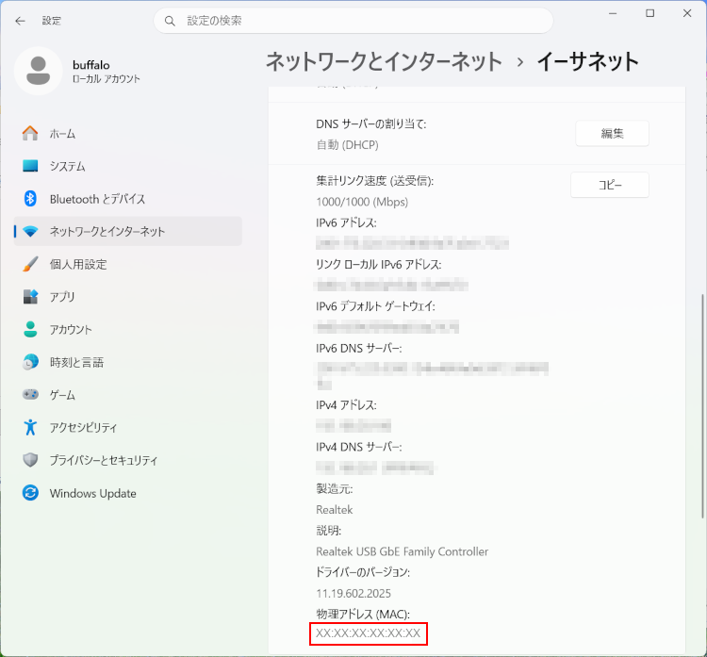Click the personalization paintbrush icon

coord(30,264)
